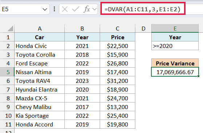Click the 2018 year cell
Viewport: 203px width, 133px height.
point(82,55)
